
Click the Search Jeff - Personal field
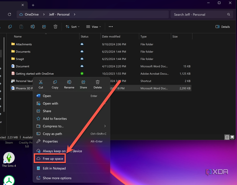(x=200, y=14)
